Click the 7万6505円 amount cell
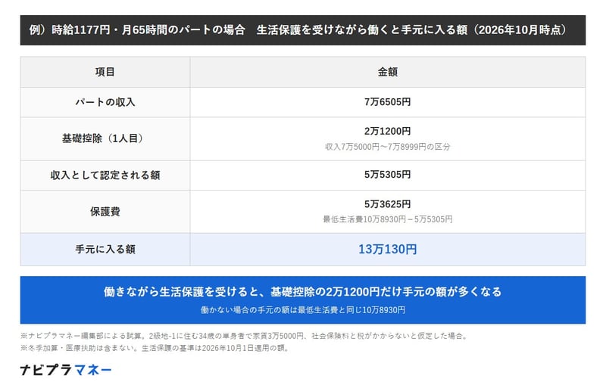This screenshot has width=606, height=388. click(387, 102)
